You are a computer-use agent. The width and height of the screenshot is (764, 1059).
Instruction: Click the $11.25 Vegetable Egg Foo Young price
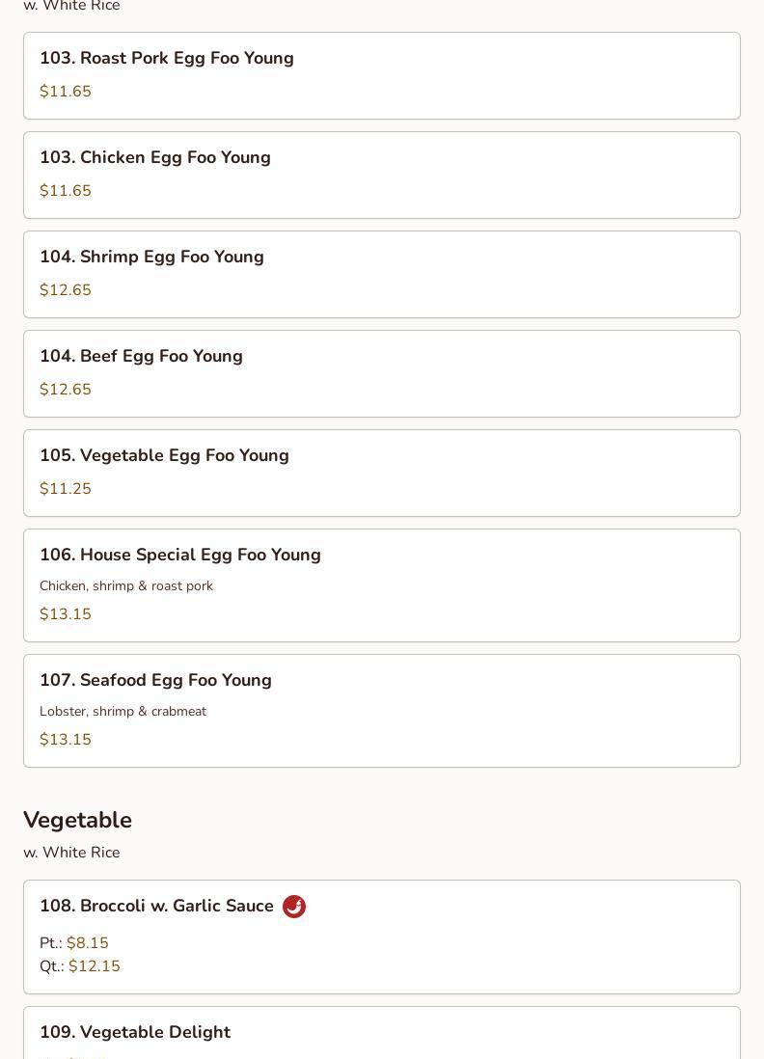click(x=66, y=489)
